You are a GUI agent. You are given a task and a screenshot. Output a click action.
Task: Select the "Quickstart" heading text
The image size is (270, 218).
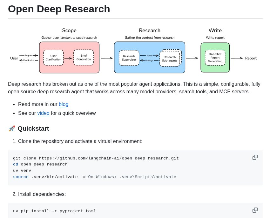tap(33, 128)
